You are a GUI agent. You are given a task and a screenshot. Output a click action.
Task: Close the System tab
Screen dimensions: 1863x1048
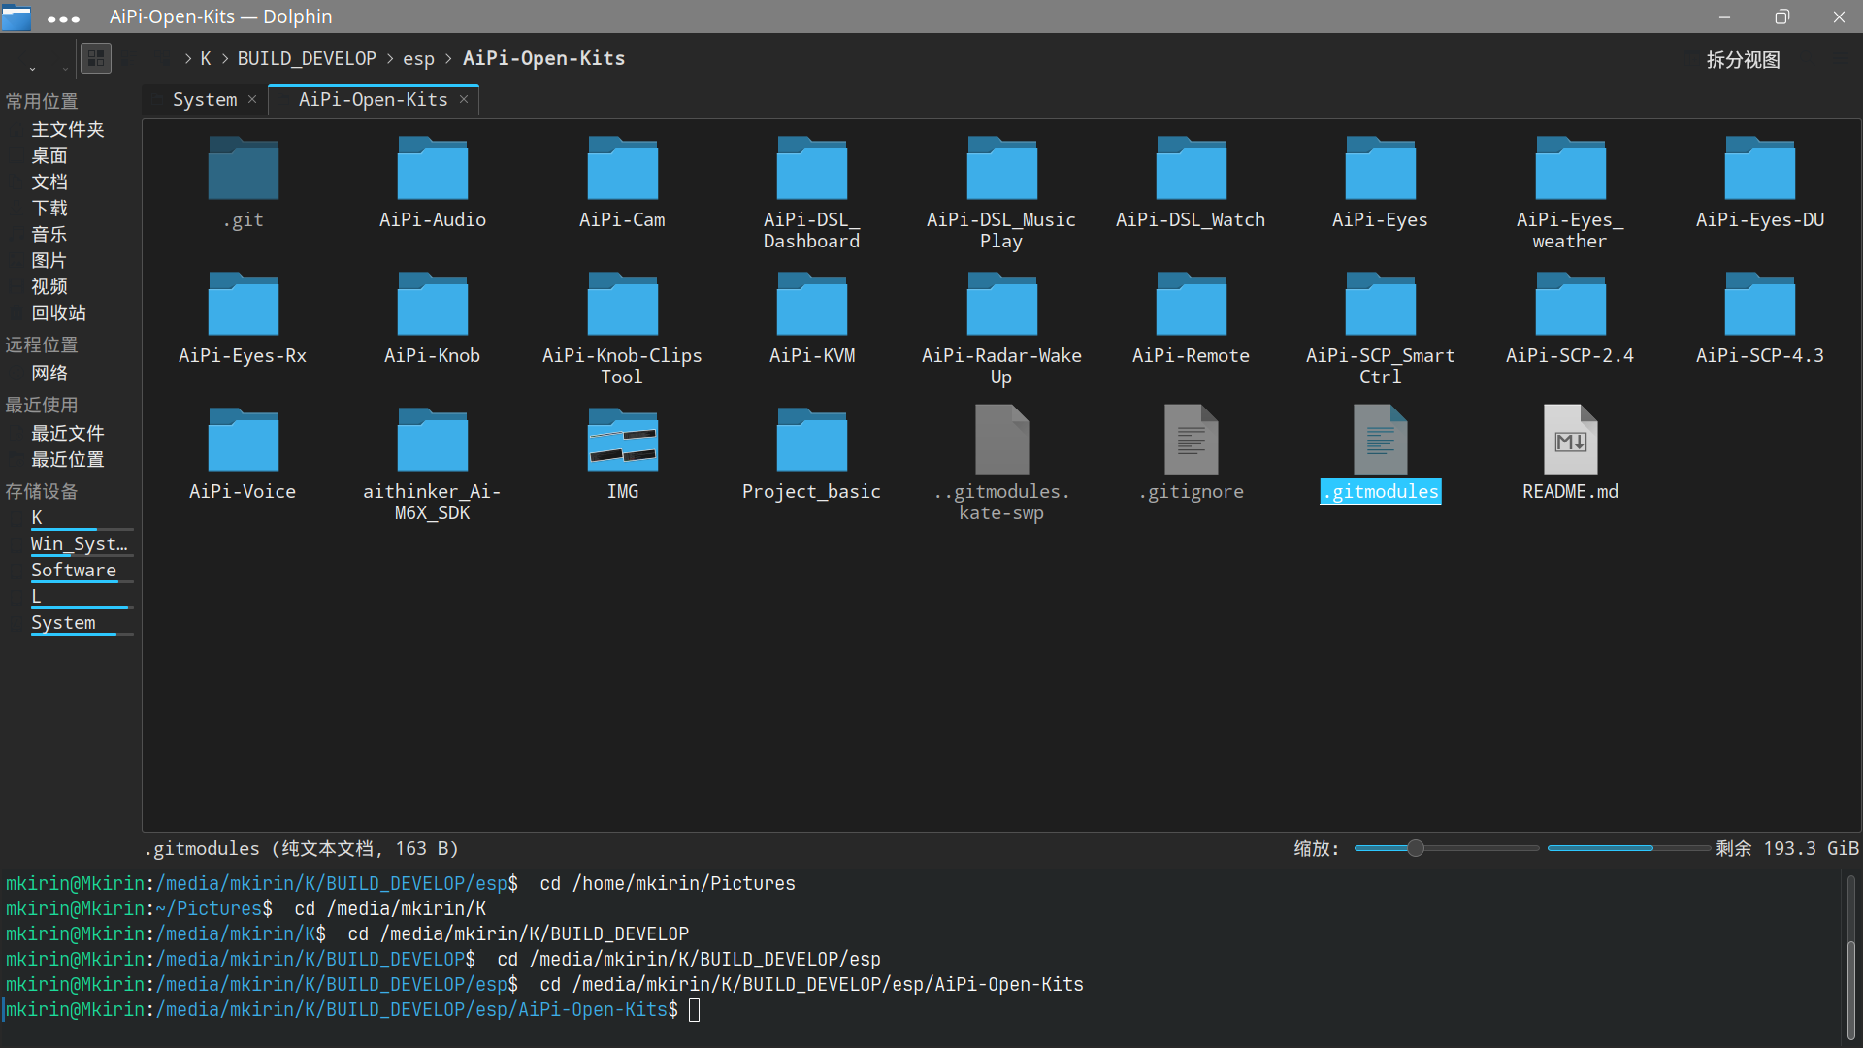[x=252, y=99]
